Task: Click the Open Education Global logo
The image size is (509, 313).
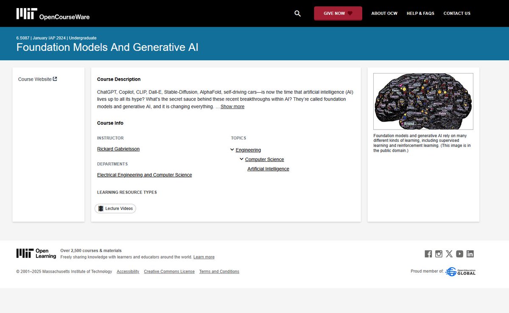Action: pyautogui.click(x=460, y=271)
